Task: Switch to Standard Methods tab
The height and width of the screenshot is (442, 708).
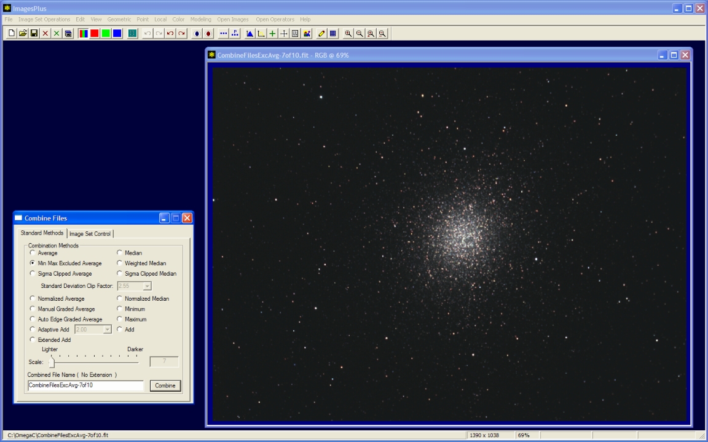Action: click(x=42, y=233)
